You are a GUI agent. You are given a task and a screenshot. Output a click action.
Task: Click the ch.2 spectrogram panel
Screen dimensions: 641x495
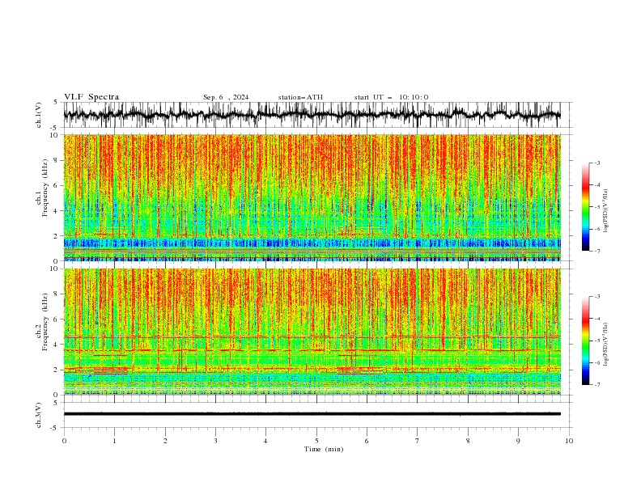coord(312,332)
